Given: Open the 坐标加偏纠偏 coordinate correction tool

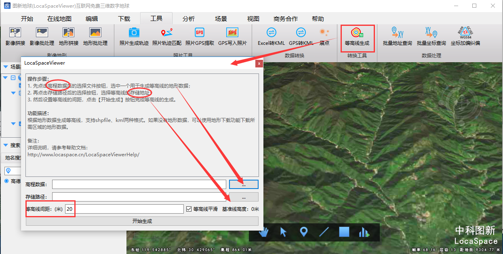Looking at the screenshot, I should coord(465,36).
